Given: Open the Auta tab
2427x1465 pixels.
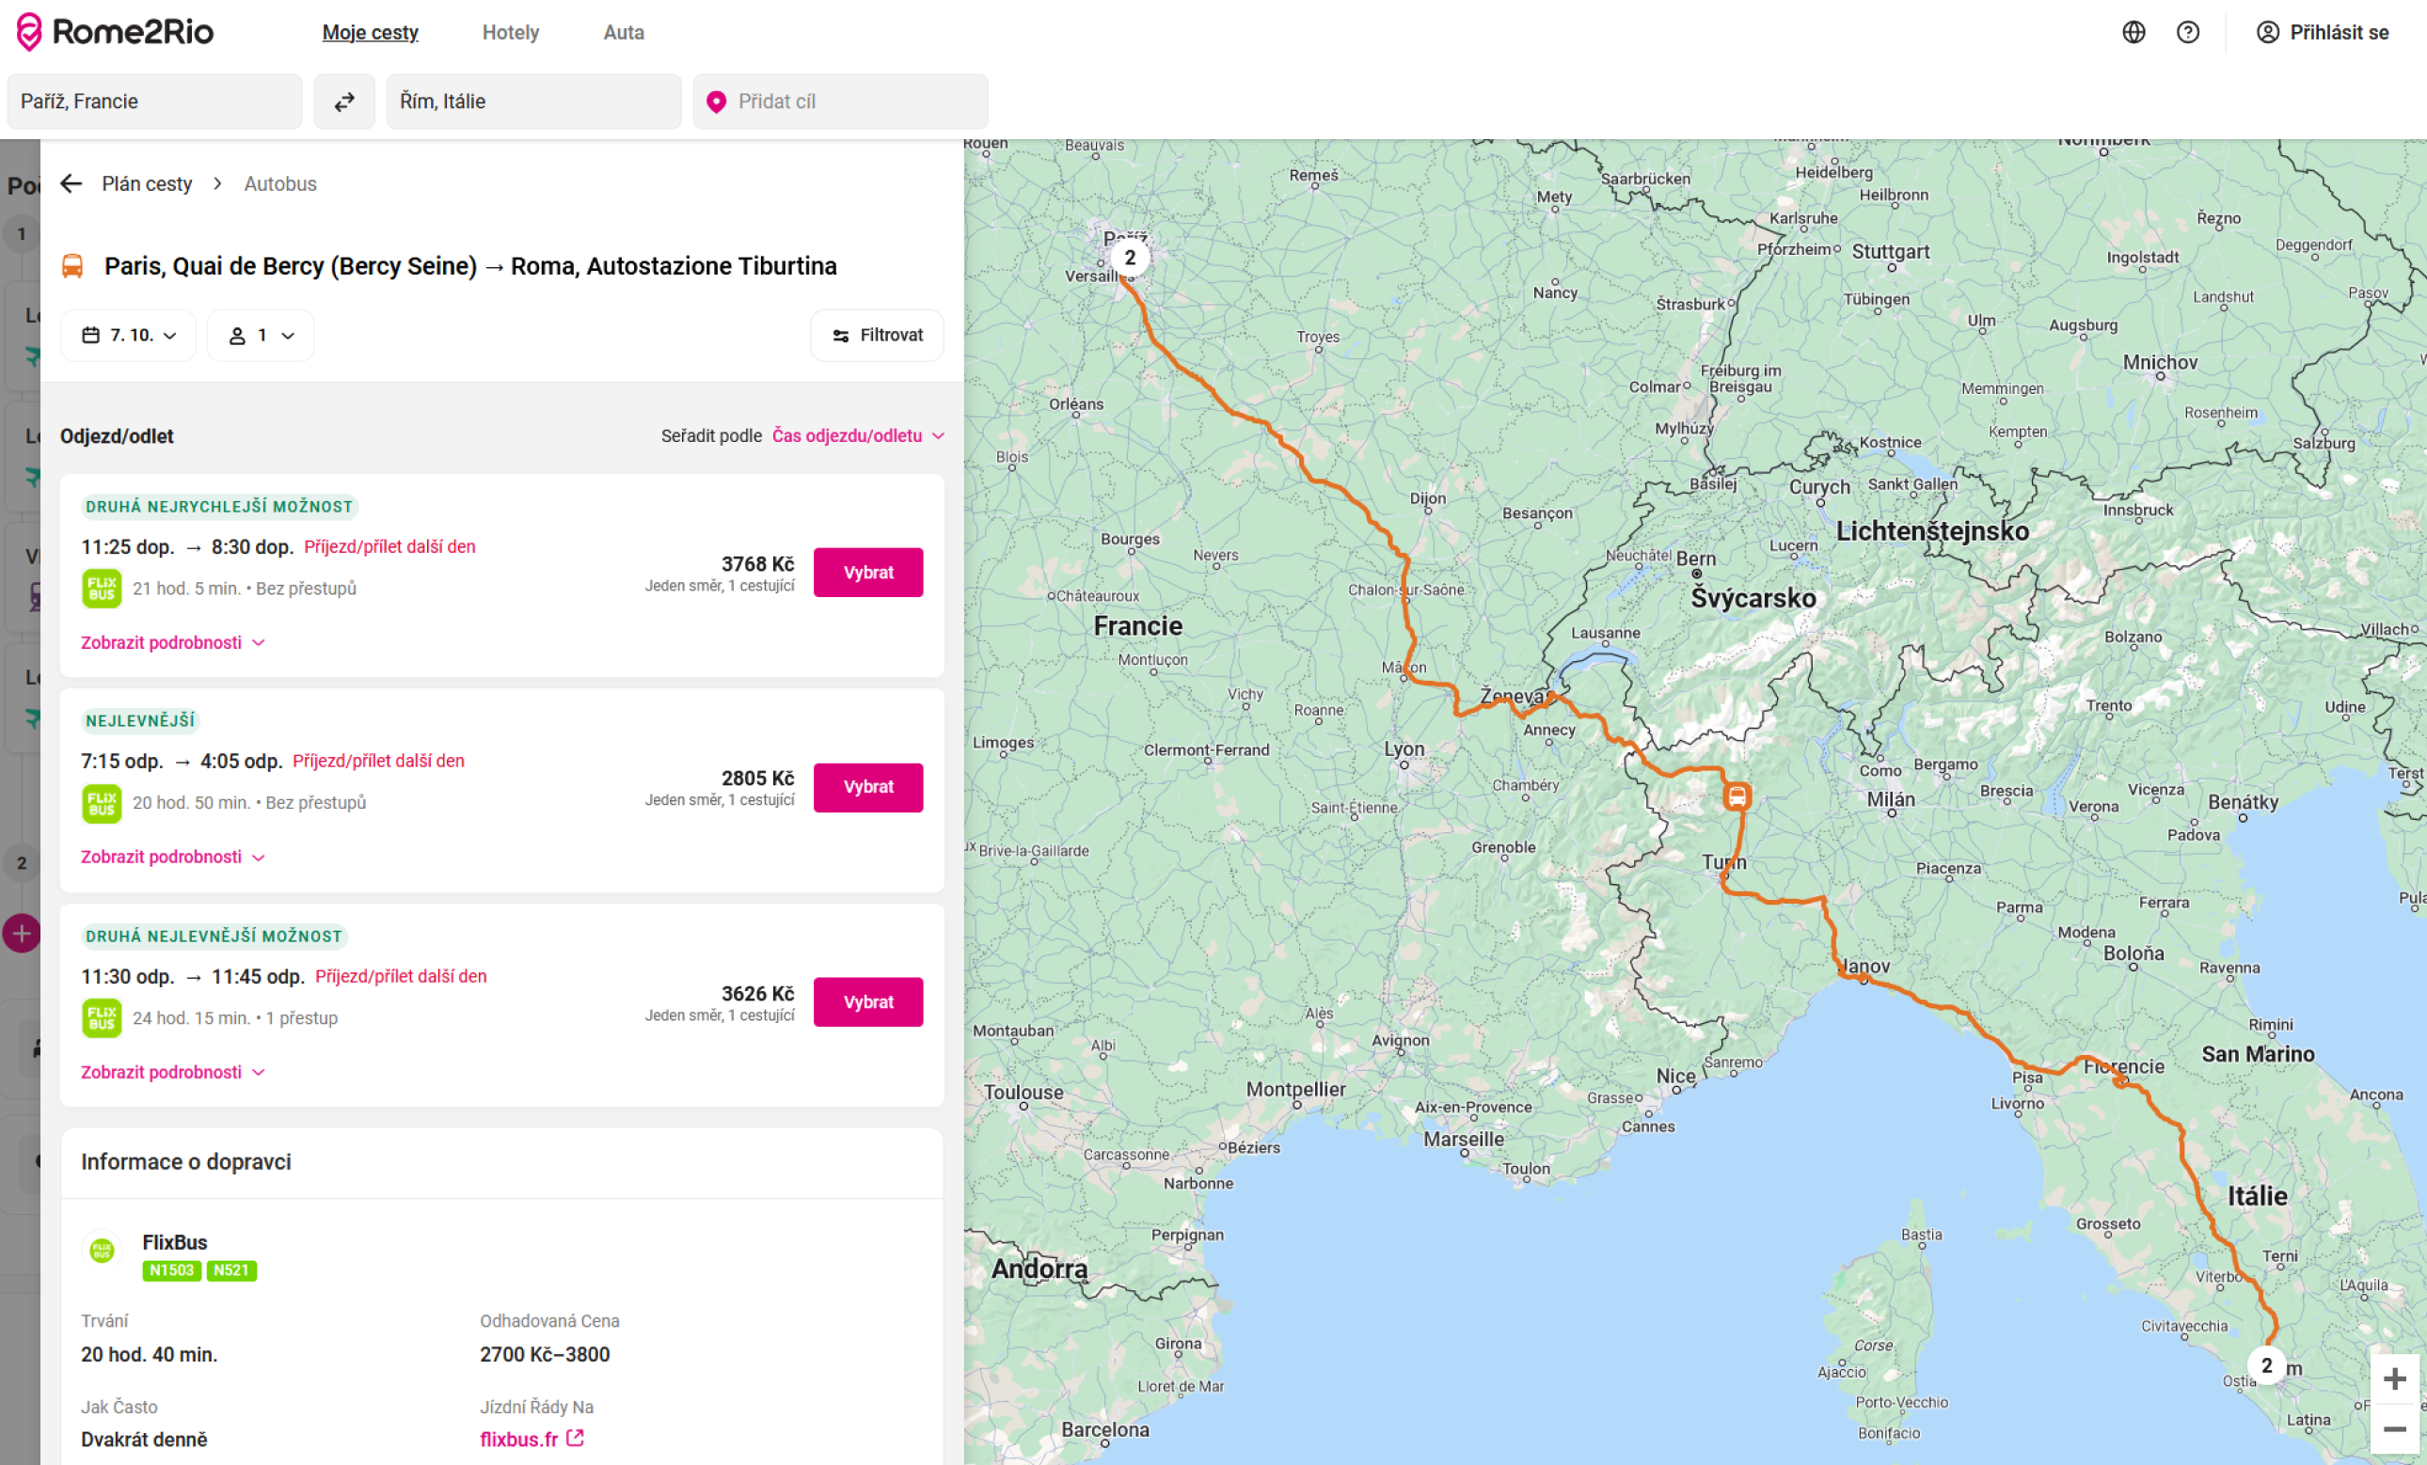Looking at the screenshot, I should tap(624, 33).
